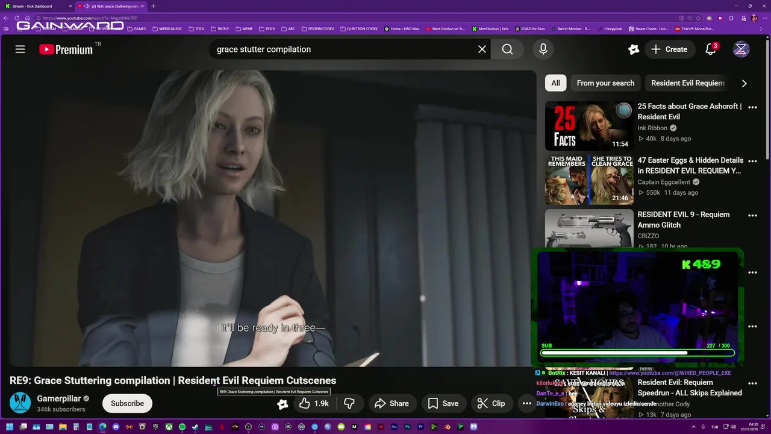
Task: Start voice search with the microphone
Action: tap(543, 49)
